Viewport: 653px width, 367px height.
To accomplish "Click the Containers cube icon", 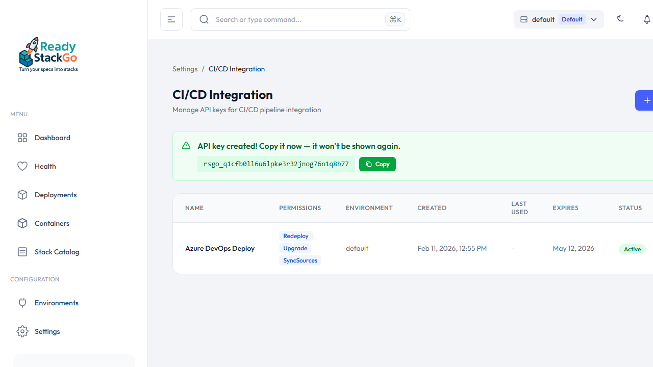I will (22, 223).
